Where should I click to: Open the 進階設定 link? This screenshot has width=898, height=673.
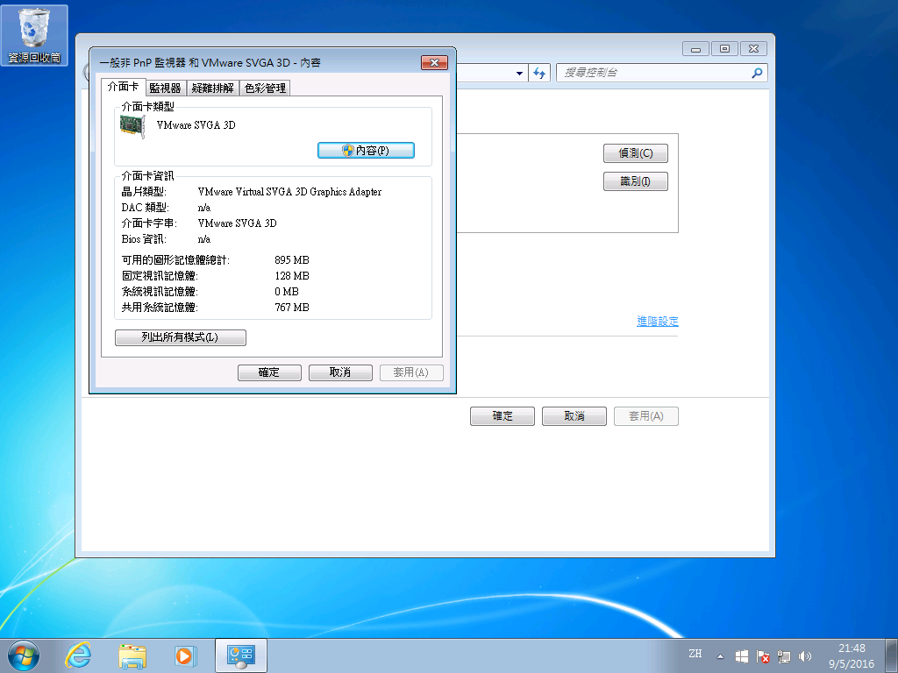pyautogui.click(x=657, y=322)
